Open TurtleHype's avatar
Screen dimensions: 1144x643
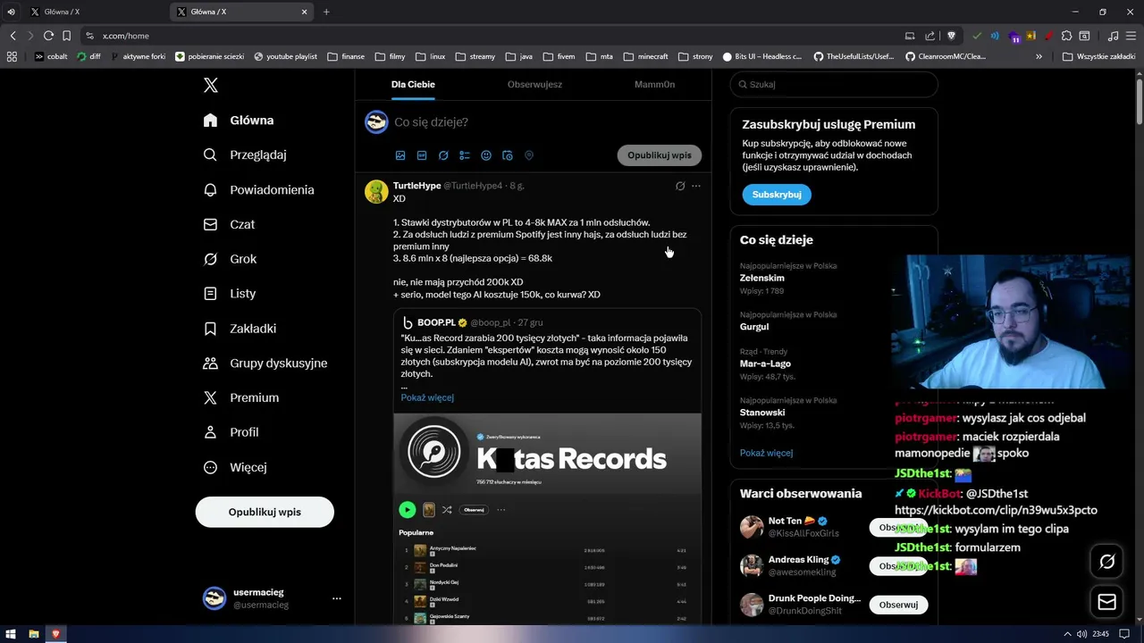(376, 192)
